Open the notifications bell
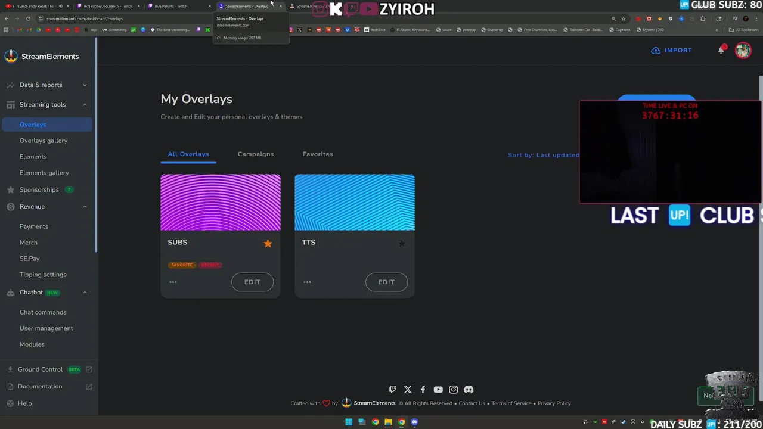Viewport: 763px width, 429px height. click(721, 50)
